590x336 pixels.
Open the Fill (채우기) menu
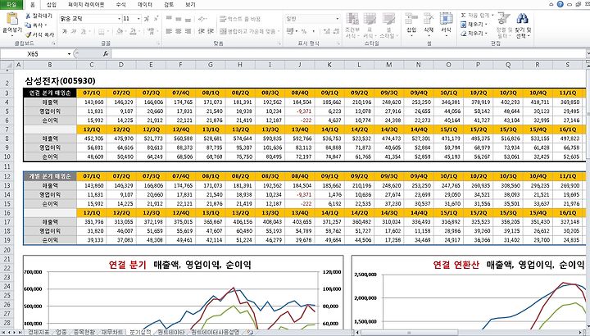[x=474, y=25]
